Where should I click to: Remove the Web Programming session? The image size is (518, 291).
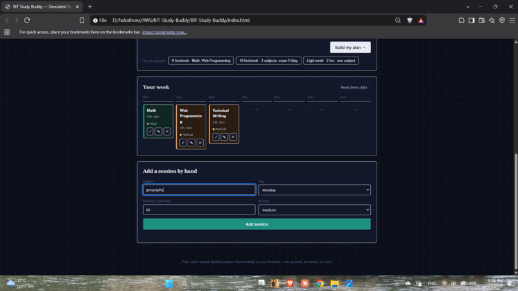pos(200,143)
